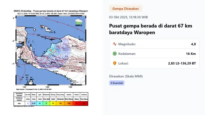
Task: Click the 'Extreme' legend cell
Action: (x=84, y=95)
